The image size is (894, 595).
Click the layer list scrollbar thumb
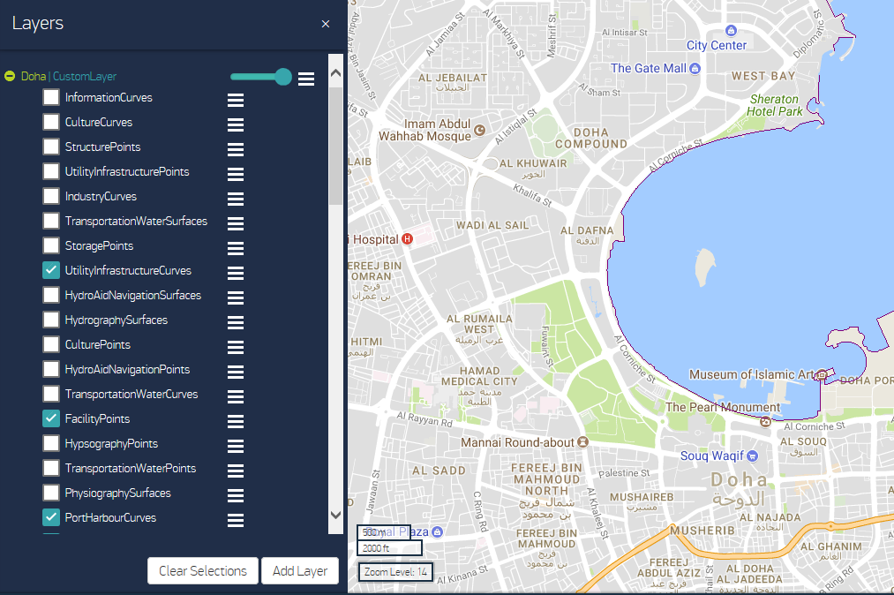coord(336,146)
